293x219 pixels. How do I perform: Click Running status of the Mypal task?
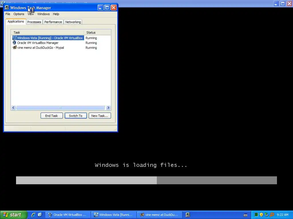coord(91,48)
